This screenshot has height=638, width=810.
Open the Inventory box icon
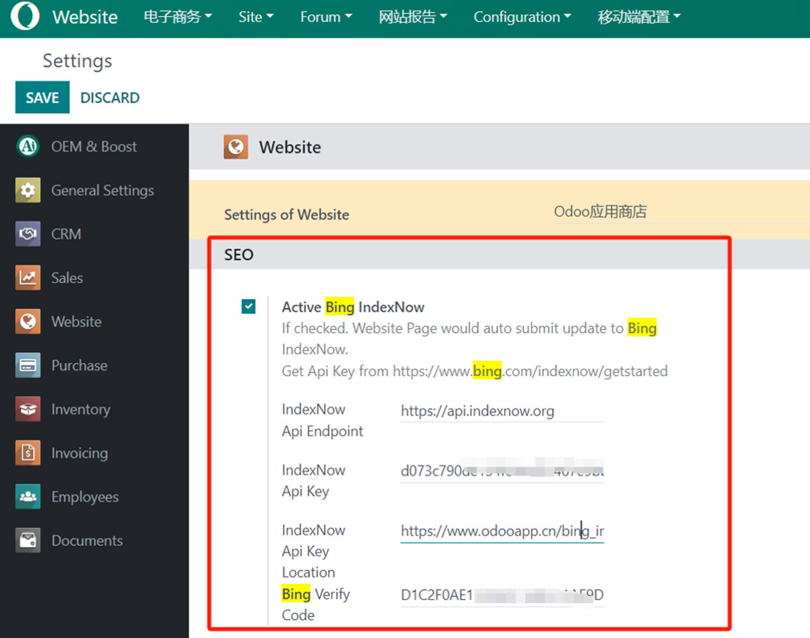28,409
